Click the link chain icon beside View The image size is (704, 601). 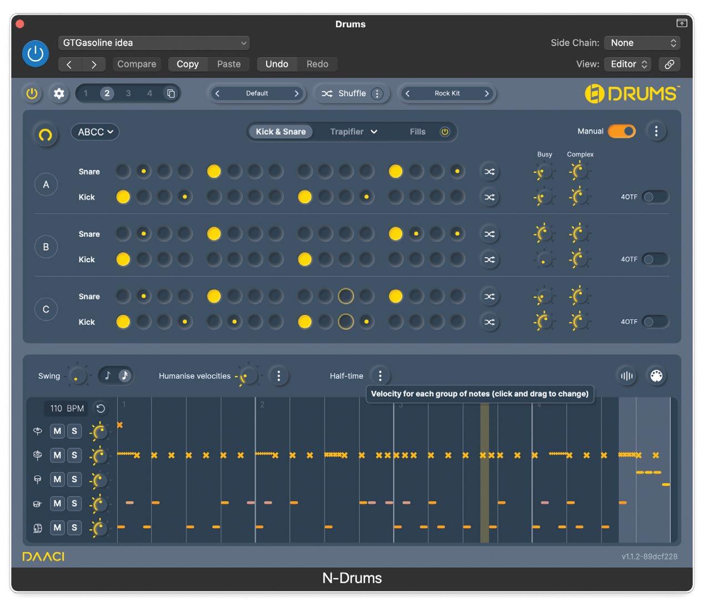[670, 64]
